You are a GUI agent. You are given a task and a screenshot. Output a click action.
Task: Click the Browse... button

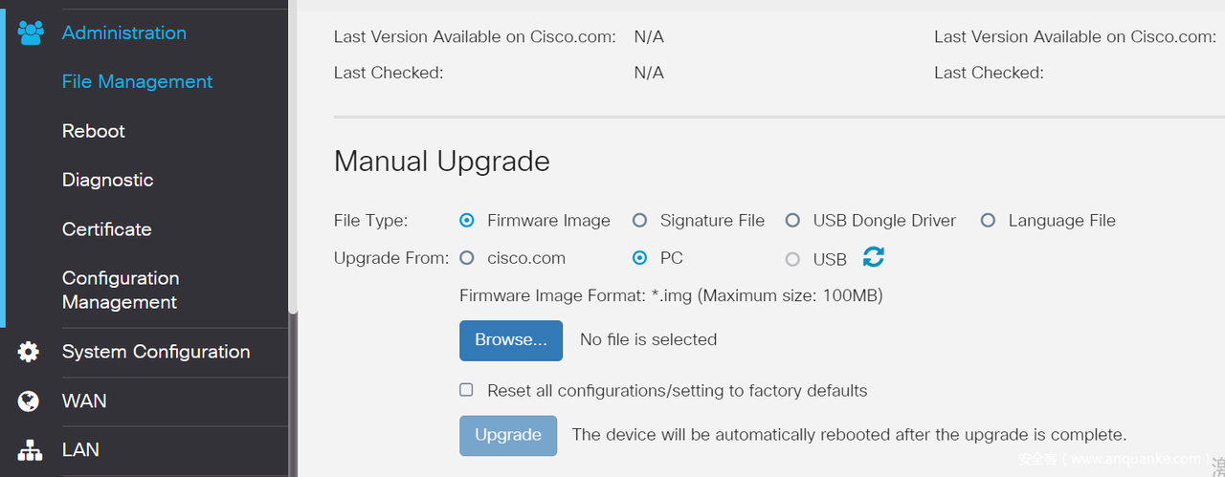pos(511,340)
